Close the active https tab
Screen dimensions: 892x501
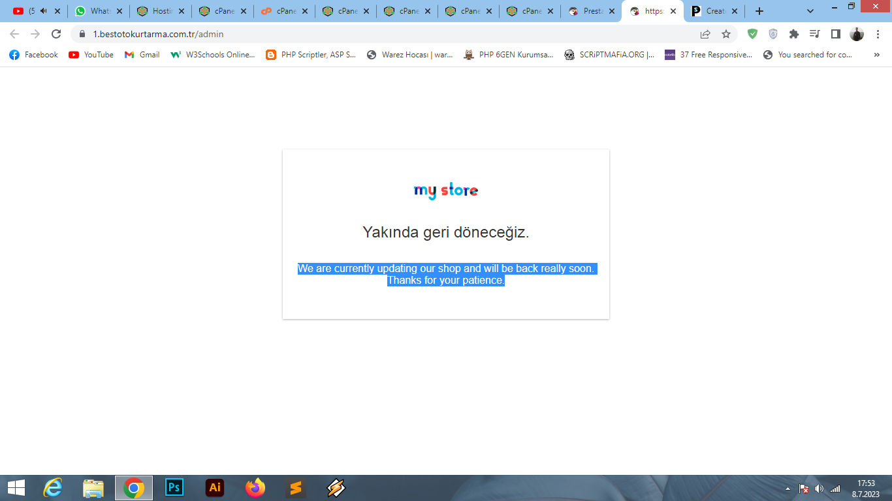(x=673, y=11)
